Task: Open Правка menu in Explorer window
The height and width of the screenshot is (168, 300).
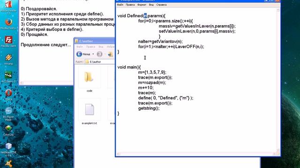Action: click(90, 47)
